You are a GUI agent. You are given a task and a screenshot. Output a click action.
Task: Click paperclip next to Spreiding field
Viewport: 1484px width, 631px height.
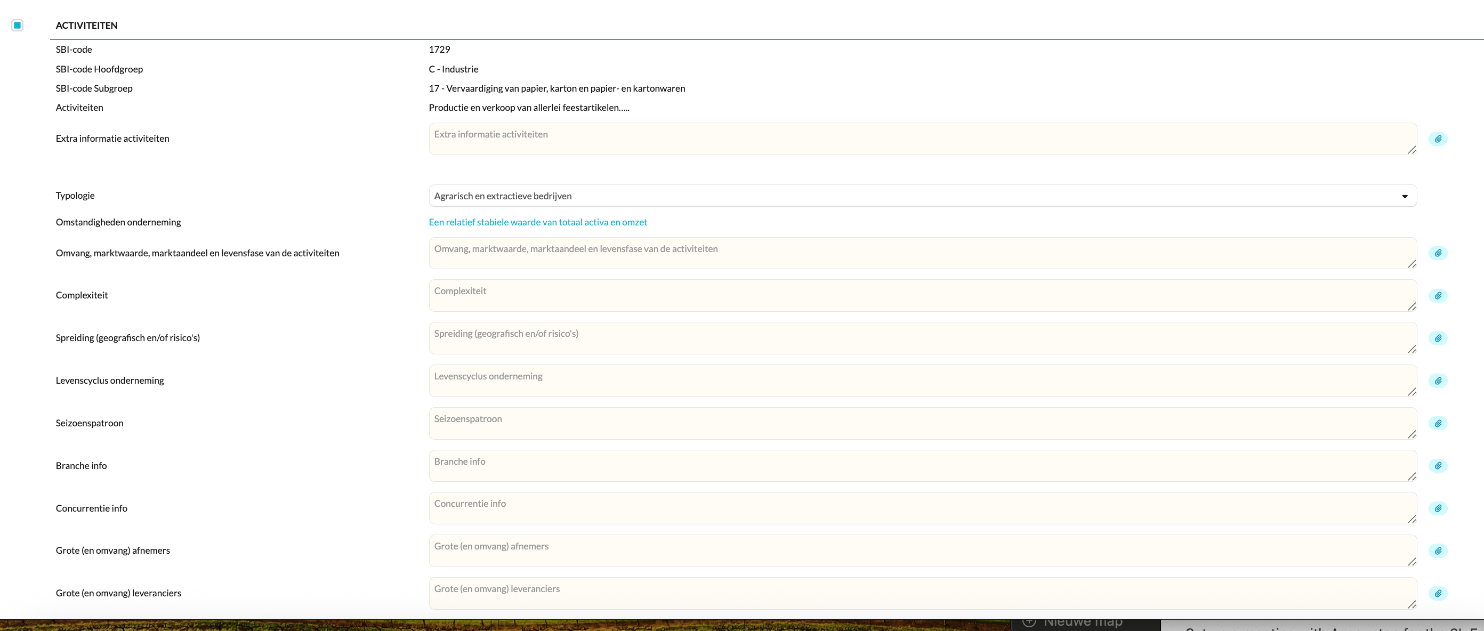coord(1438,338)
